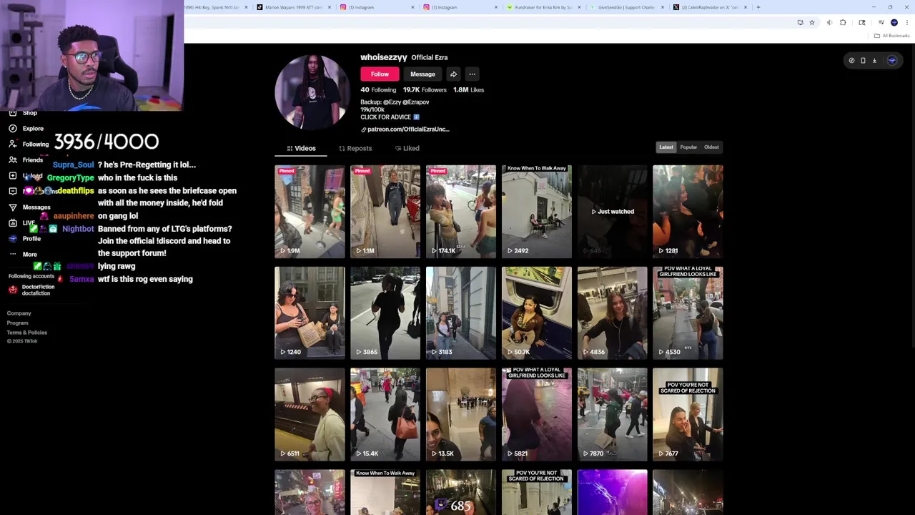Click the pink Follow button
915x515 pixels.
[380, 74]
